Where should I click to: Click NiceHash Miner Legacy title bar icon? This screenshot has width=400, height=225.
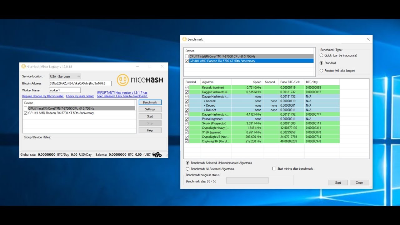[x=23, y=67]
